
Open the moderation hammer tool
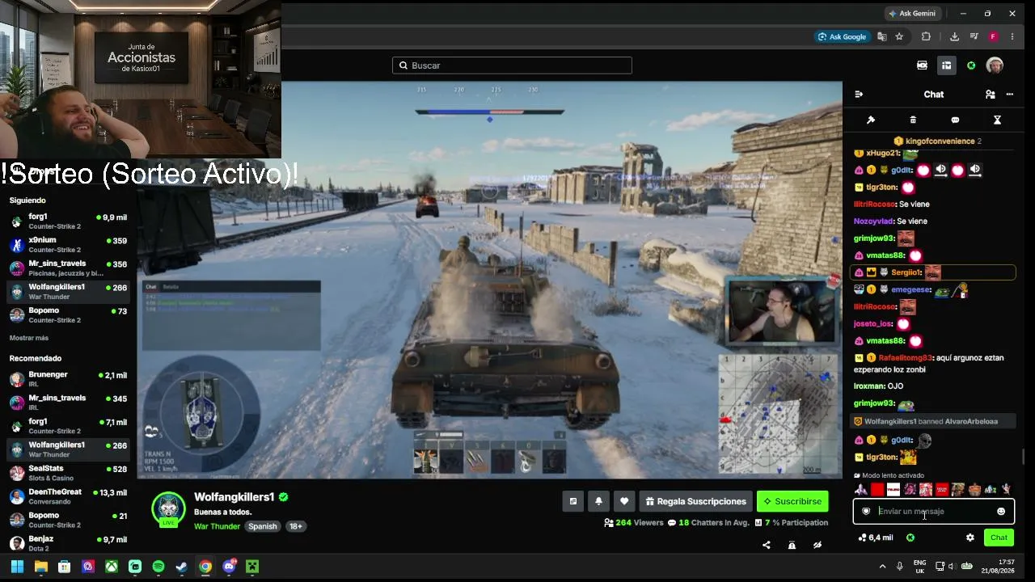click(x=871, y=120)
